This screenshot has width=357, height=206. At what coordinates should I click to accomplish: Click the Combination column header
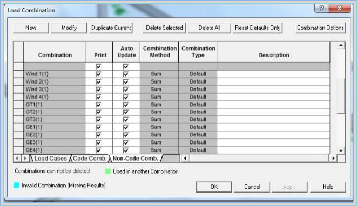coord(55,52)
